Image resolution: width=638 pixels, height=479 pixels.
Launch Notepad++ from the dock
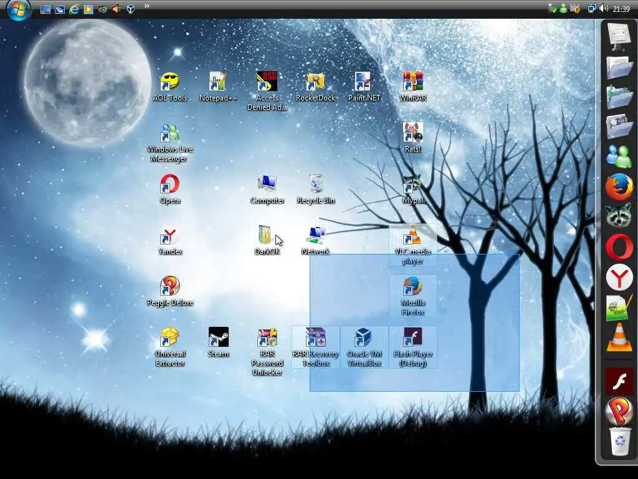coord(619,308)
